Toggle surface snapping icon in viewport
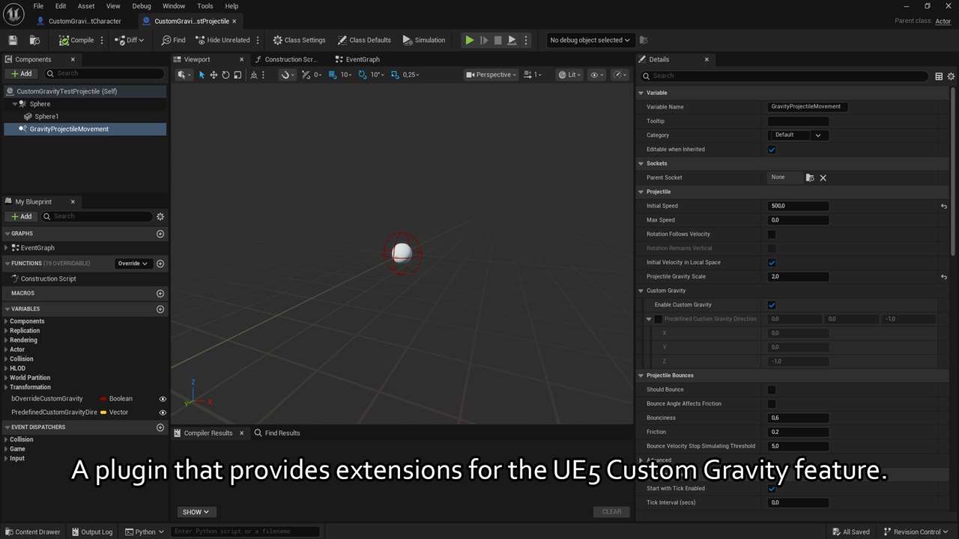Viewport: 959px width, 539px height. [x=285, y=75]
